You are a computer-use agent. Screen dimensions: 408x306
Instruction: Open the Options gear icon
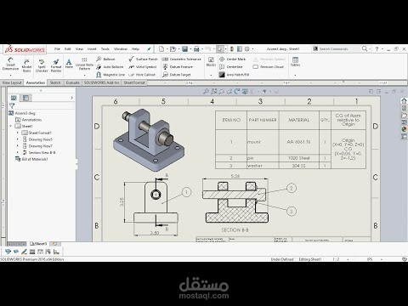[247, 49]
